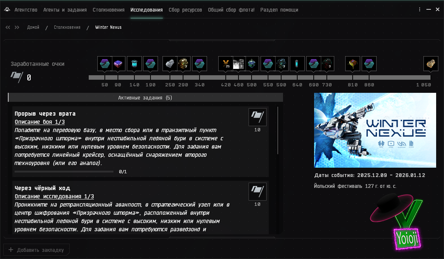Click the earned points value 0
Image resolution: width=444 pixels, height=259 pixels.
click(x=29, y=77)
